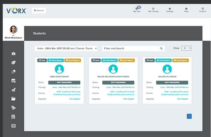
Task: Open the dashboard gauge sidebar icon
Action: [13, 53]
